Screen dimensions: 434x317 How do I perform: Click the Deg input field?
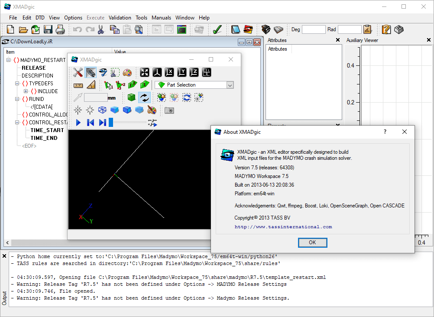tap(313, 29)
